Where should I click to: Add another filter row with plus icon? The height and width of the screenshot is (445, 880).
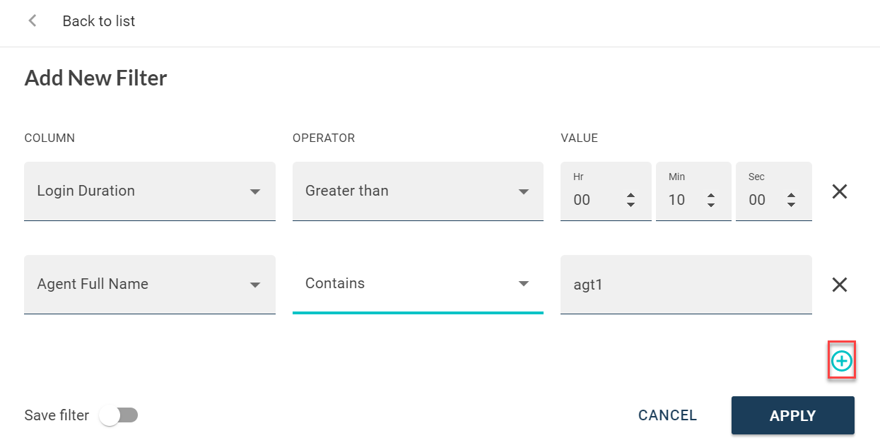[841, 362]
